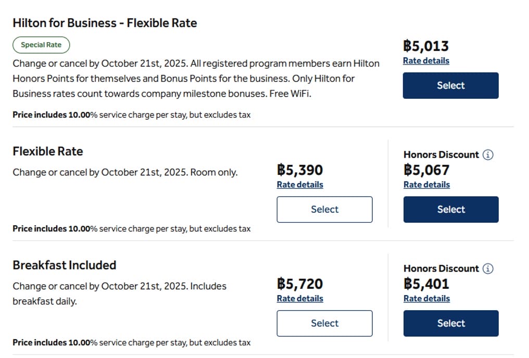Click the ฿5,401 Honors price amount
This screenshot has height=358, width=529.
tap(426, 284)
